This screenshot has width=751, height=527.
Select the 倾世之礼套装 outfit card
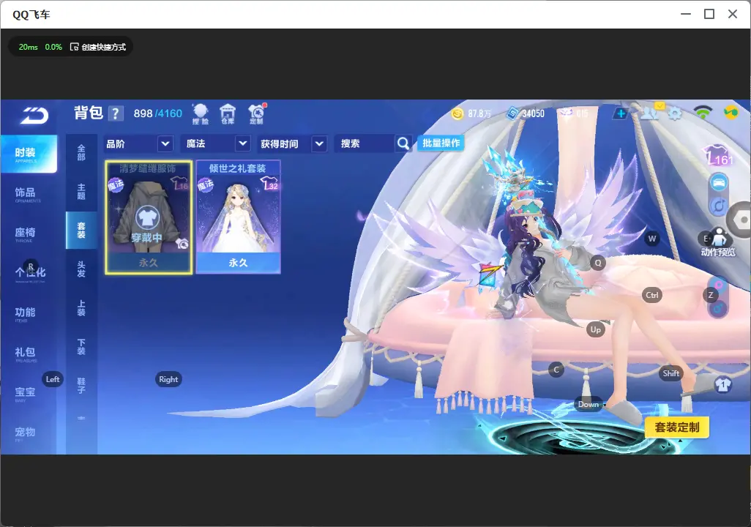tap(238, 217)
